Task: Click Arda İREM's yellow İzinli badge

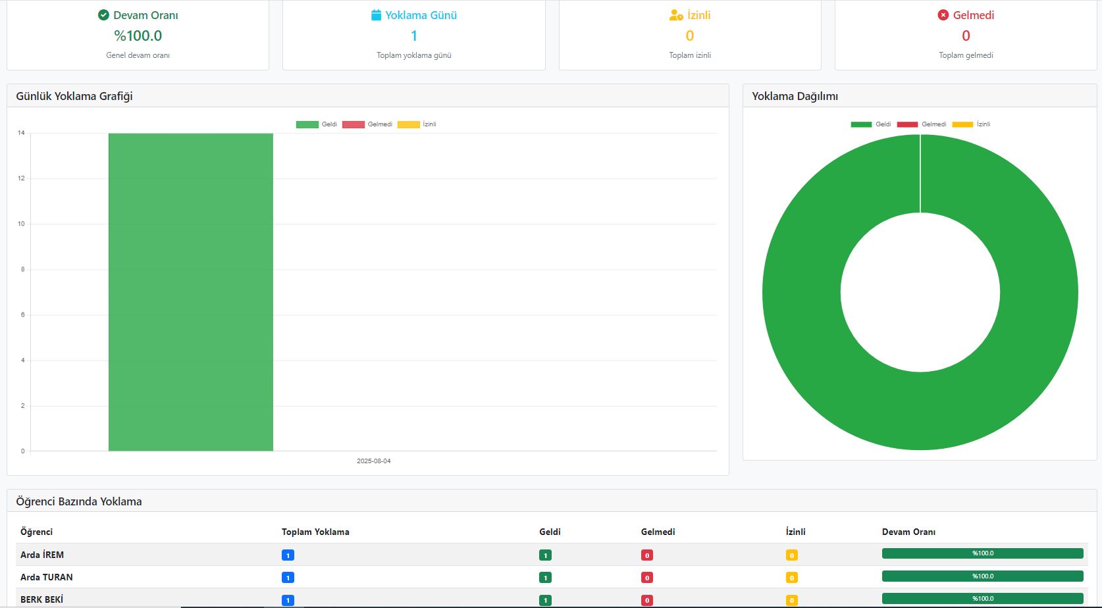Action: 792,555
